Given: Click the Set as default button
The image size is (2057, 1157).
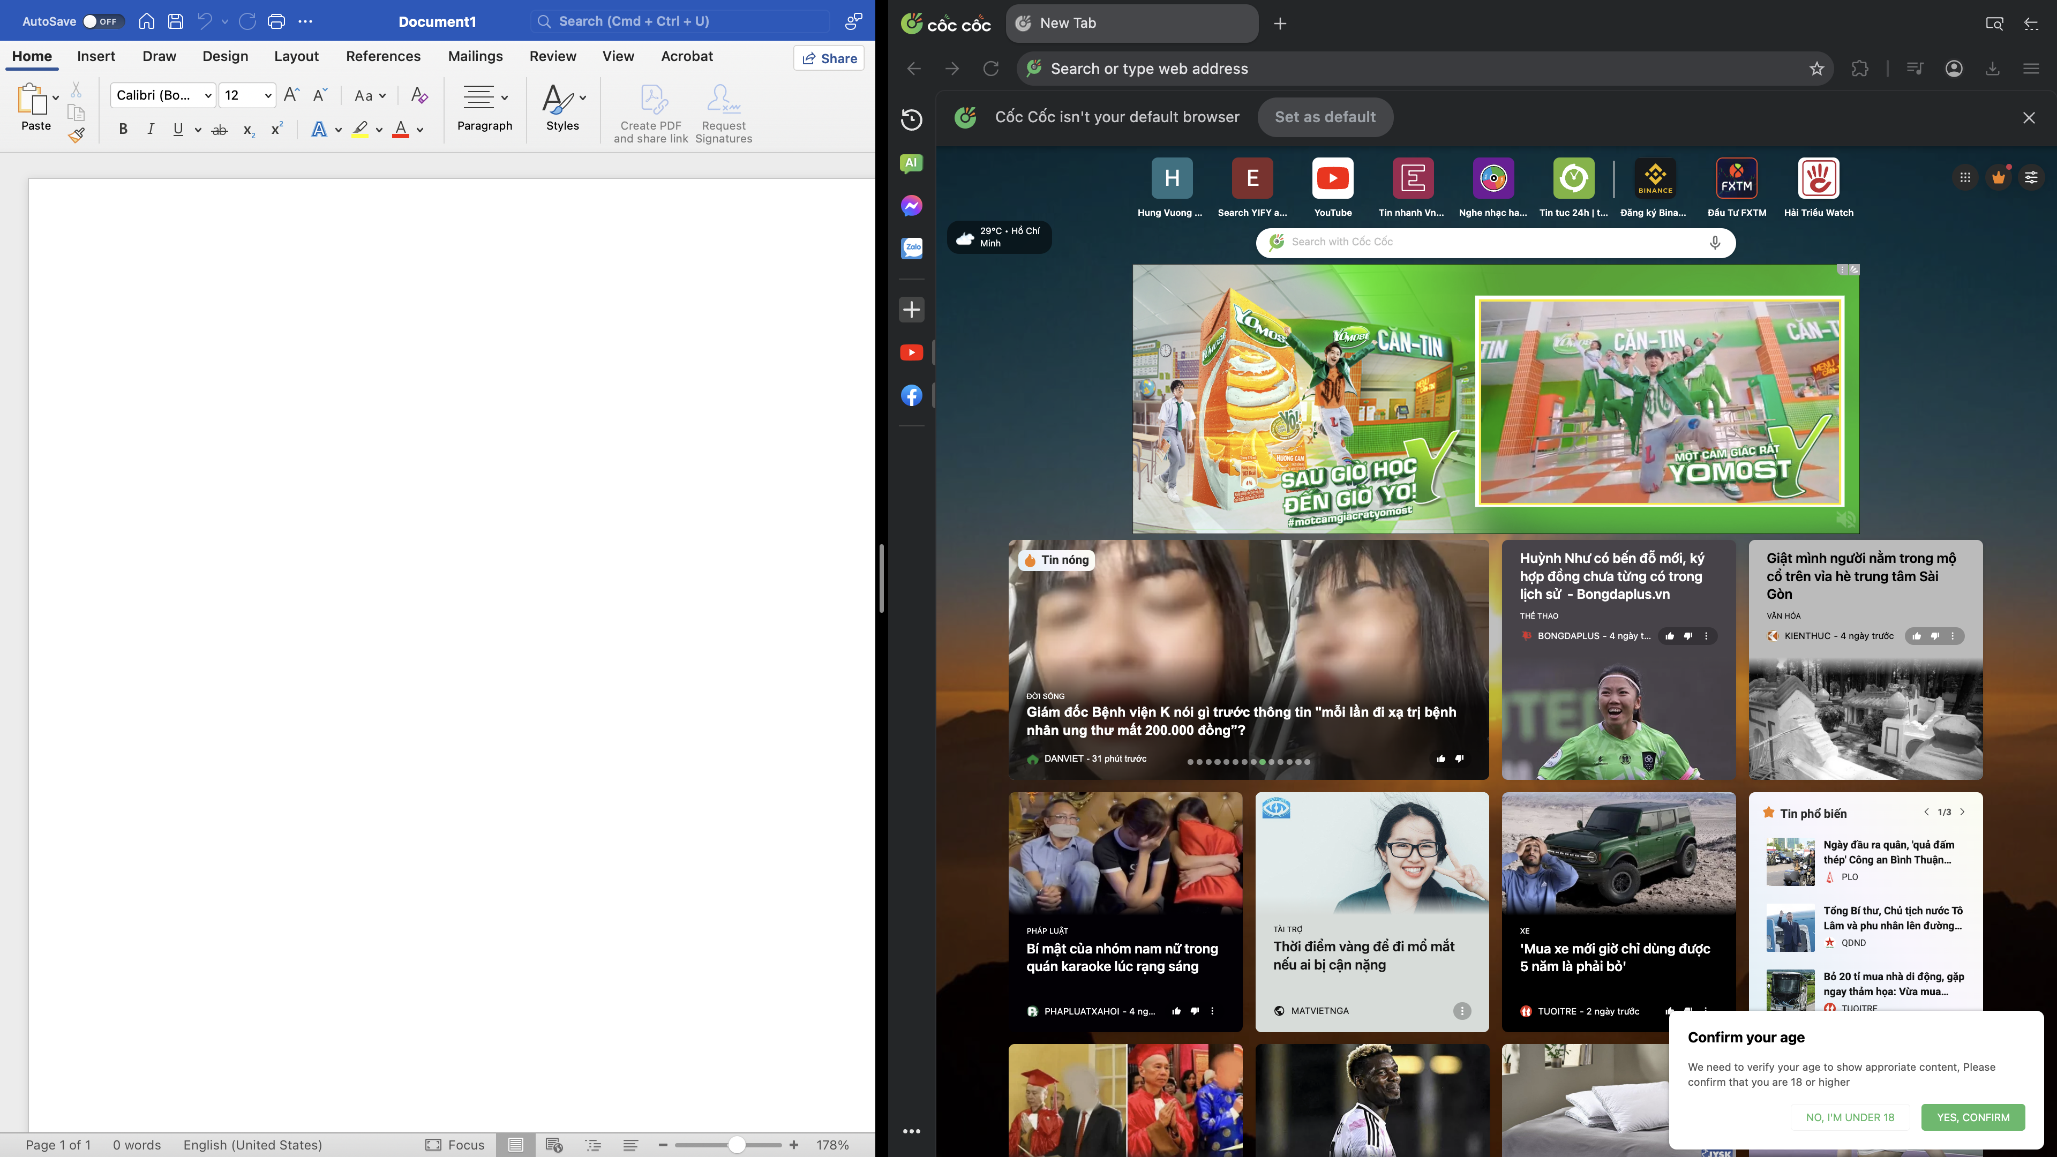Looking at the screenshot, I should [1326, 117].
